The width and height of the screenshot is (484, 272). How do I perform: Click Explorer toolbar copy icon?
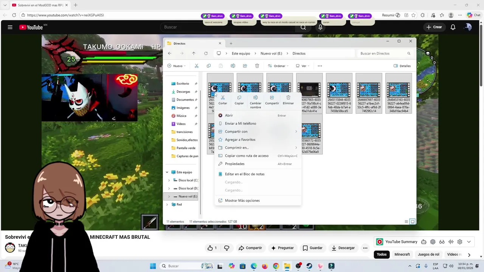click(209, 66)
